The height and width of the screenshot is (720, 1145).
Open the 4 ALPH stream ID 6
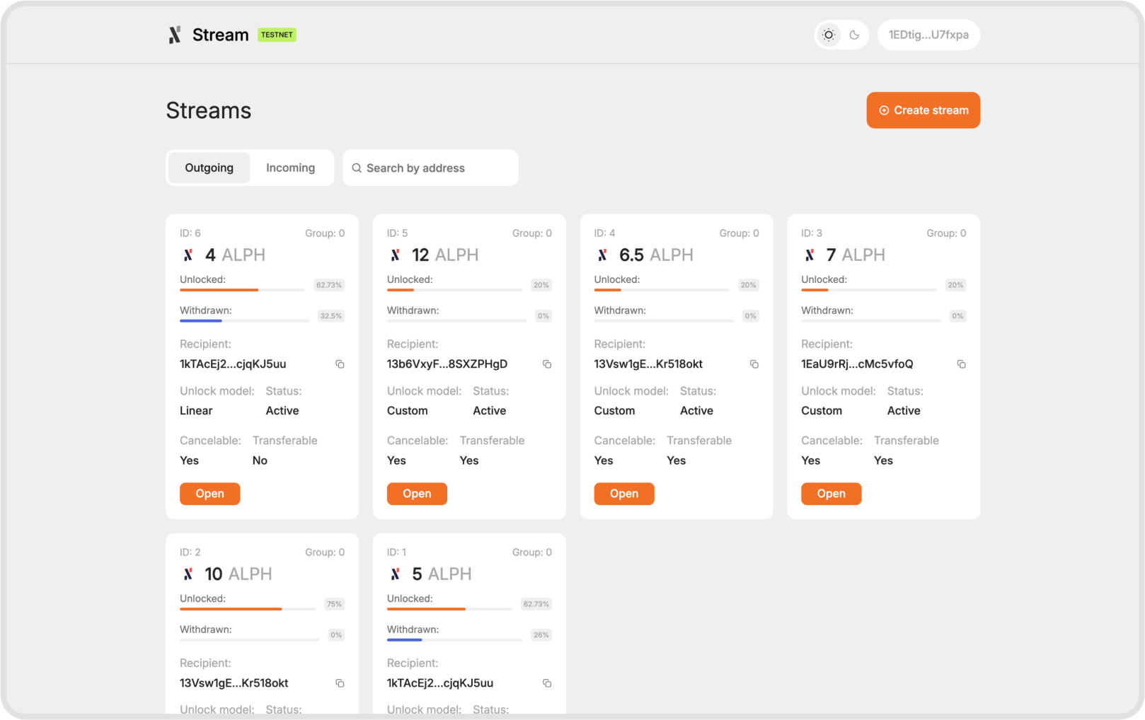(x=209, y=494)
